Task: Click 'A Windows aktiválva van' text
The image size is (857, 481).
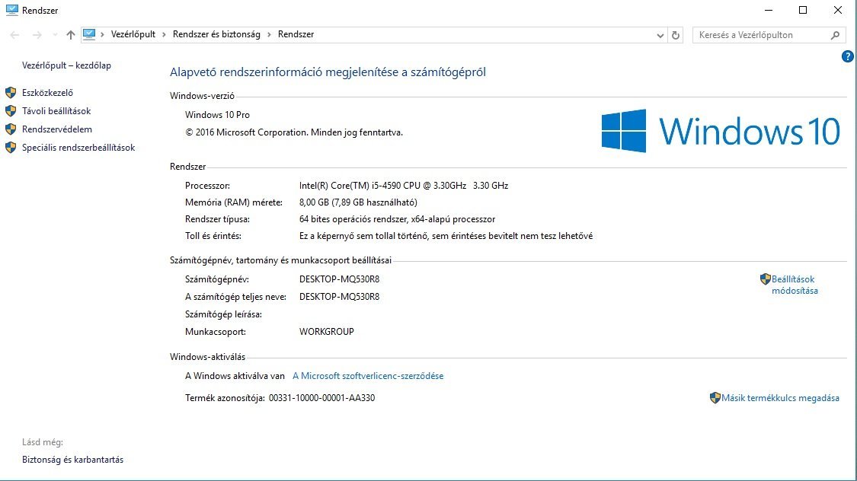Action: (x=235, y=376)
